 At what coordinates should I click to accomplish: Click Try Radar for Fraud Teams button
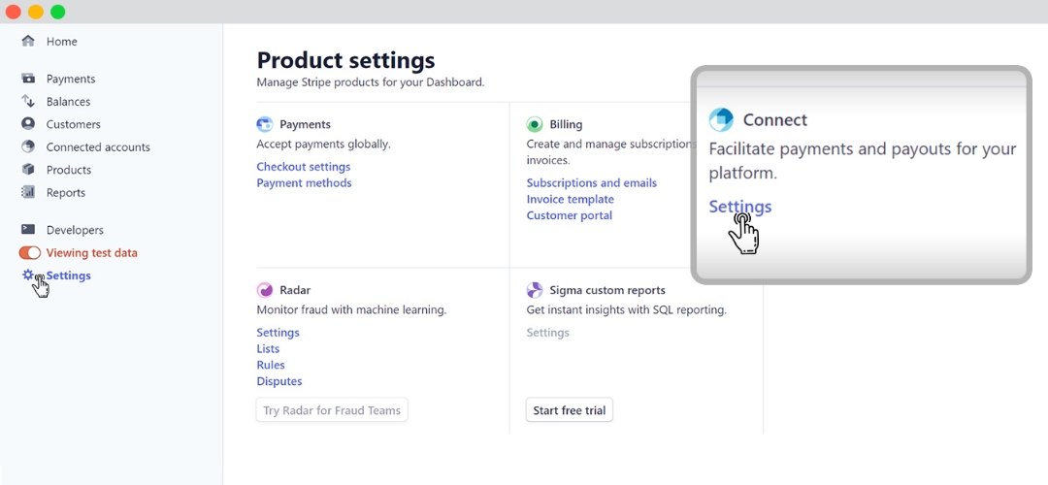(332, 410)
